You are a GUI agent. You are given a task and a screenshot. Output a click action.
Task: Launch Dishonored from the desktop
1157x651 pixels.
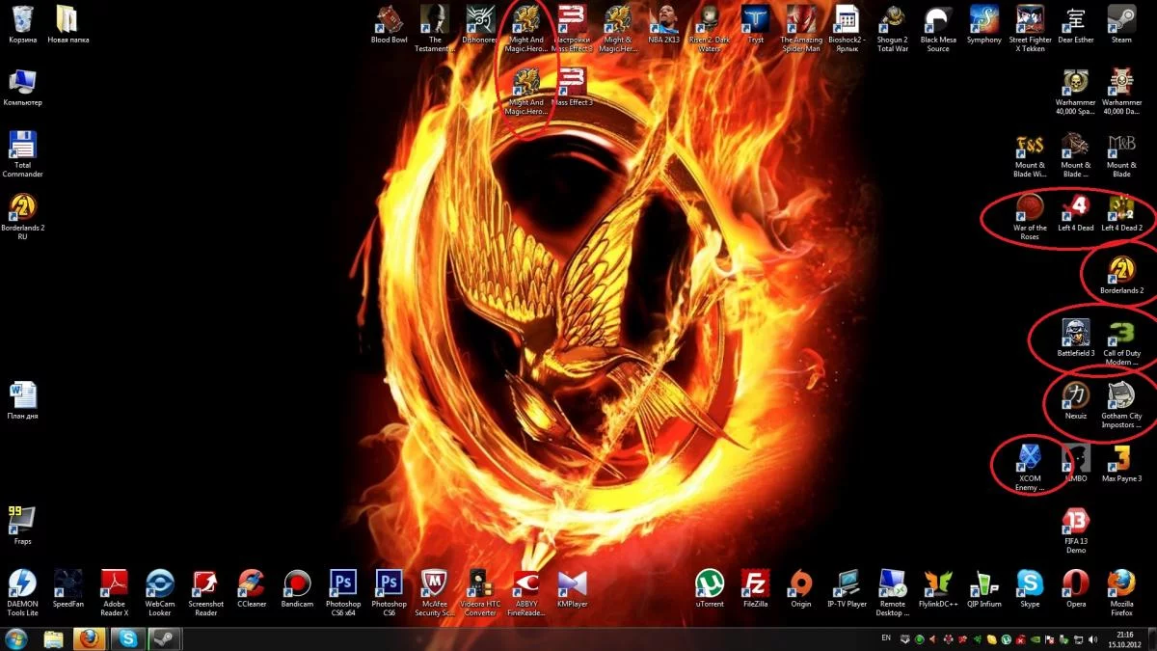tap(481, 25)
